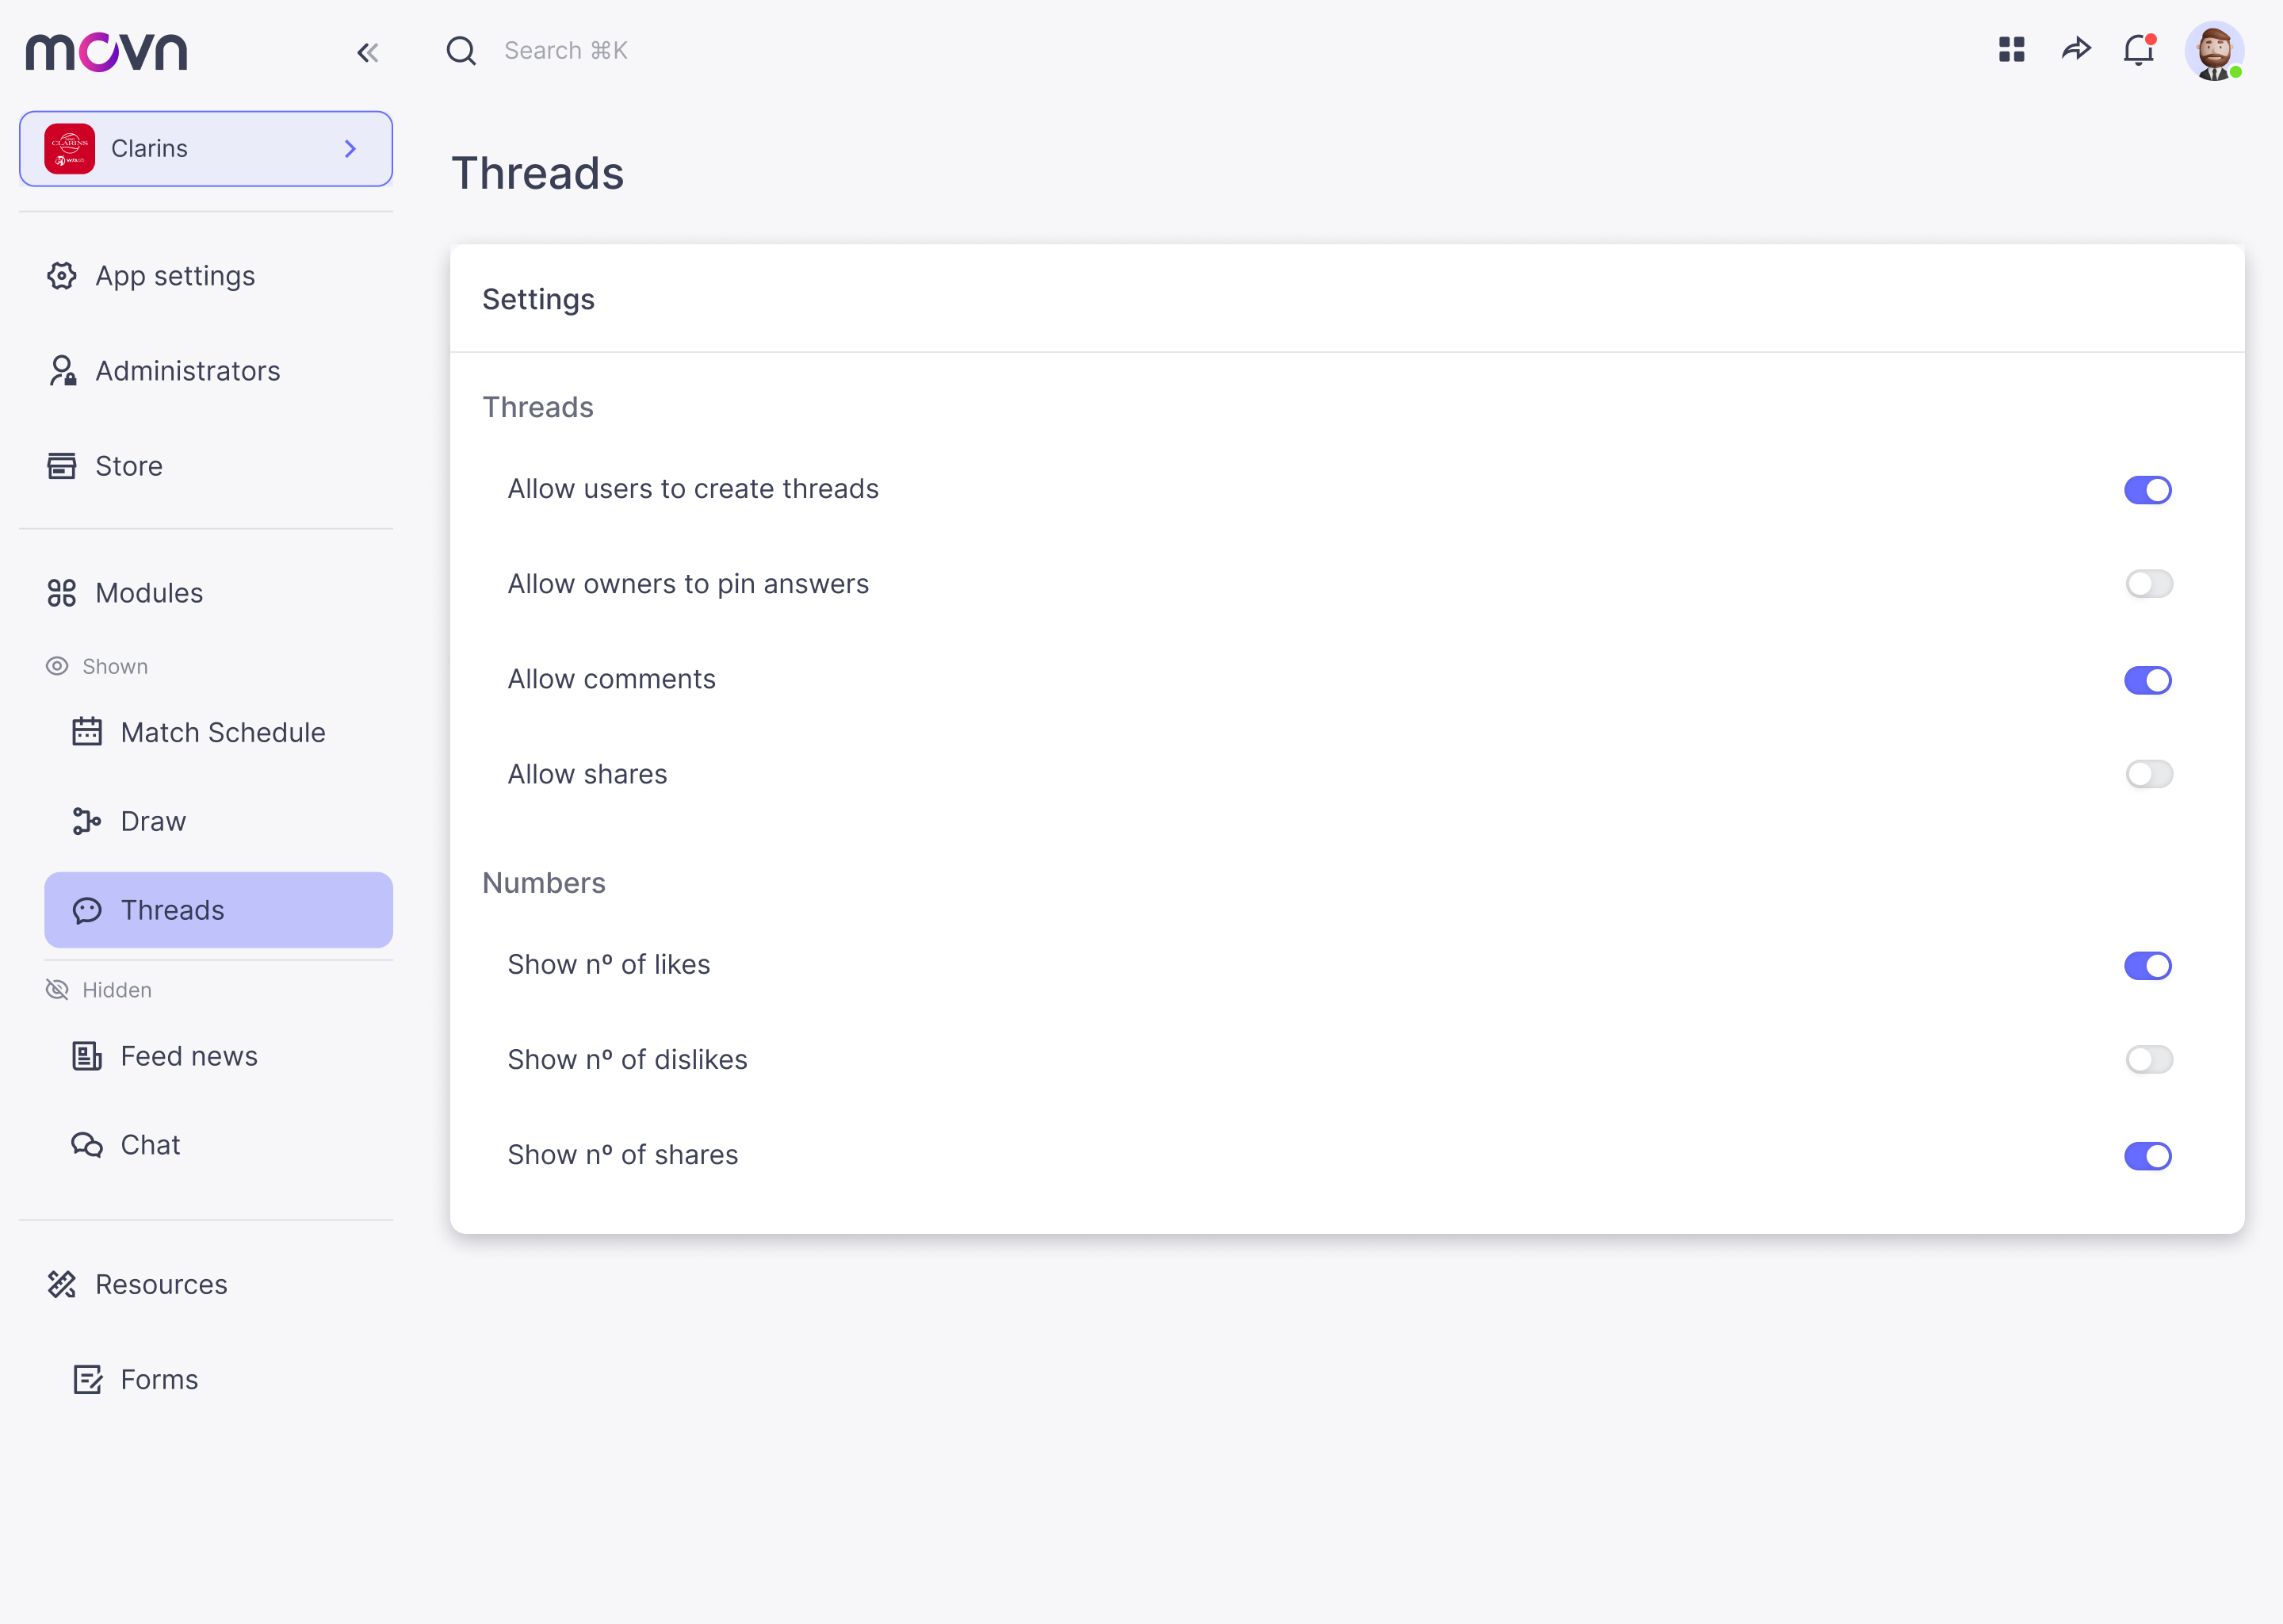
Task: Click the movn logo
Action: (x=106, y=51)
